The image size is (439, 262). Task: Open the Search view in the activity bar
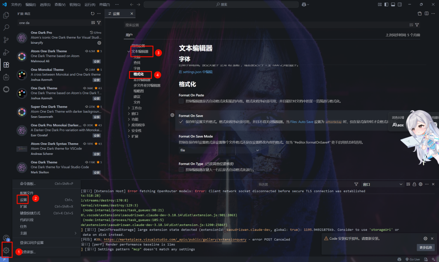point(6,27)
